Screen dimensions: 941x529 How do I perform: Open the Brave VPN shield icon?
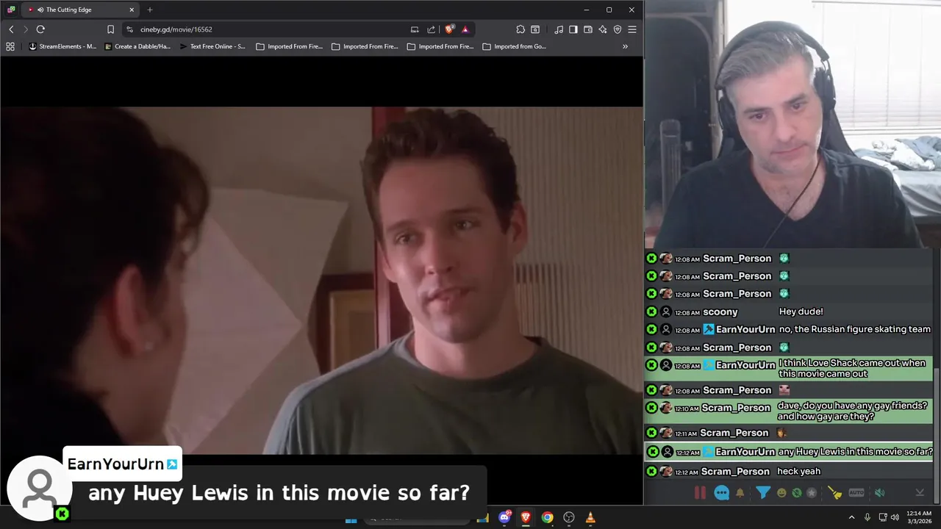click(618, 29)
